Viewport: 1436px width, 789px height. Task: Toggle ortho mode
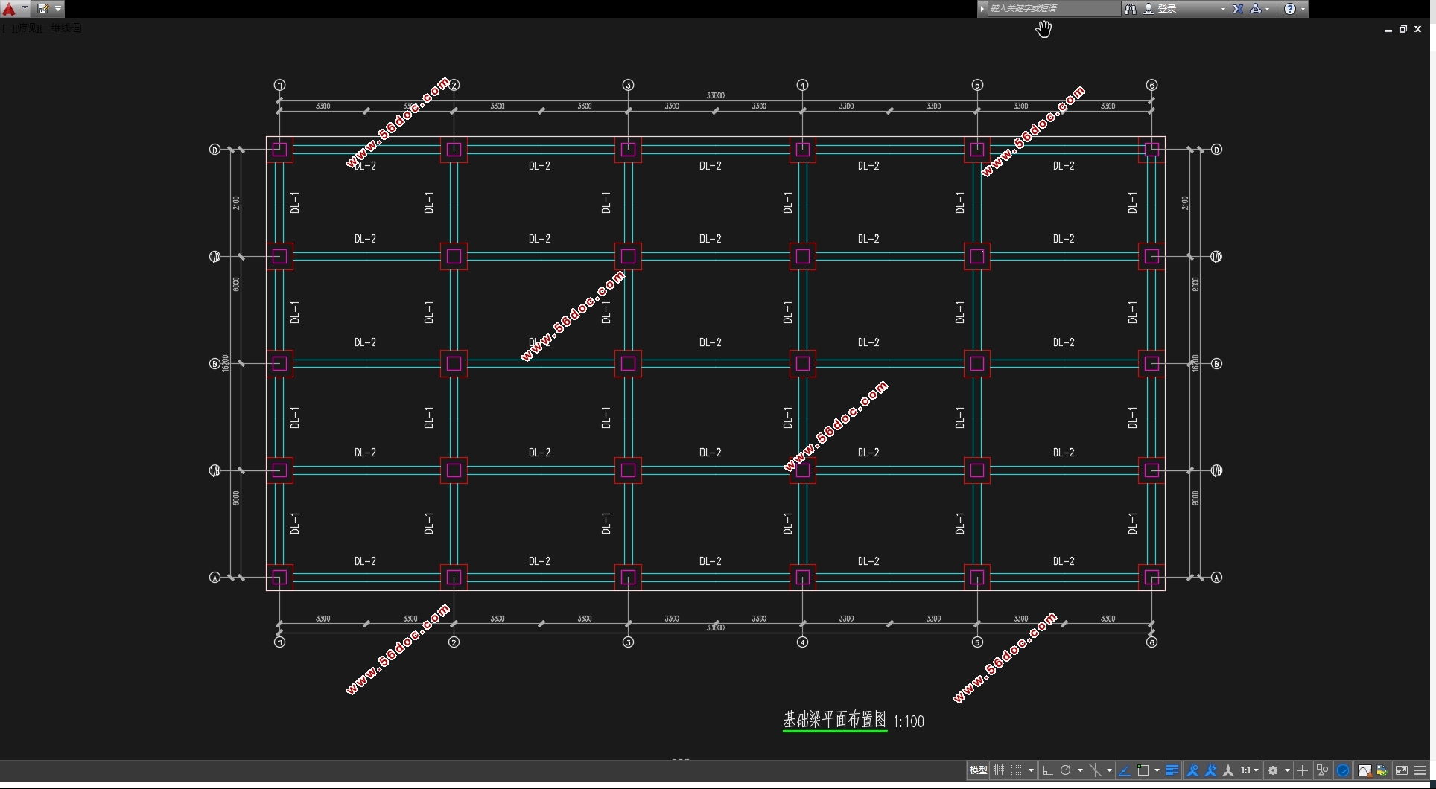(1047, 770)
